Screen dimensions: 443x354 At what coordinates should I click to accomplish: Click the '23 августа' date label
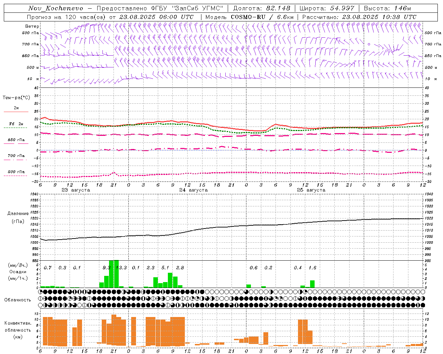pyautogui.click(x=76, y=190)
